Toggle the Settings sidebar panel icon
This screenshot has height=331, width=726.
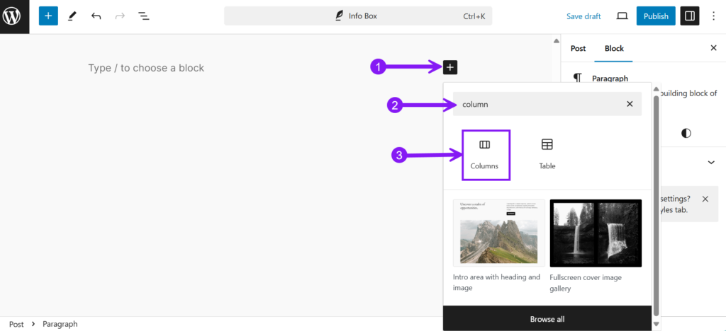coord(689,16)
